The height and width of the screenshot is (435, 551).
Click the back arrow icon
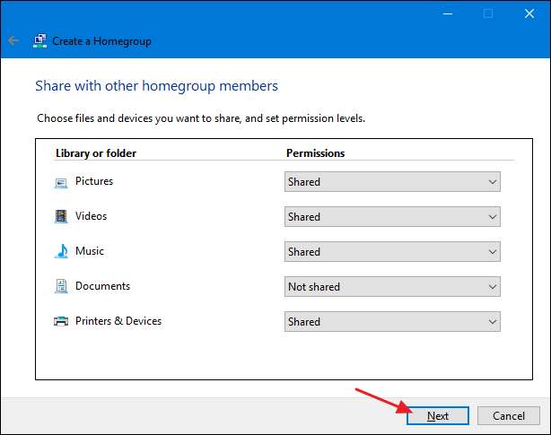coord(13,40)
